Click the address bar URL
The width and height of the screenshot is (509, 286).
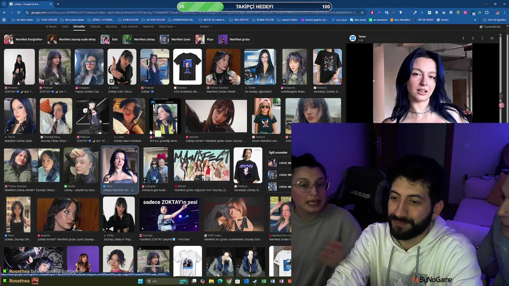pyautogui.click(x=194, y=12)
